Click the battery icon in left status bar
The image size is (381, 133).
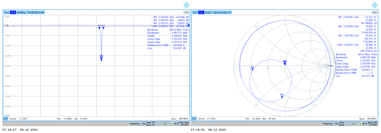pyautogui.click(x=172, y=124)
